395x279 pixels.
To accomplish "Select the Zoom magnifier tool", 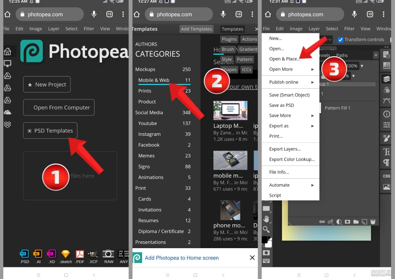I will [x=266, y=229].
